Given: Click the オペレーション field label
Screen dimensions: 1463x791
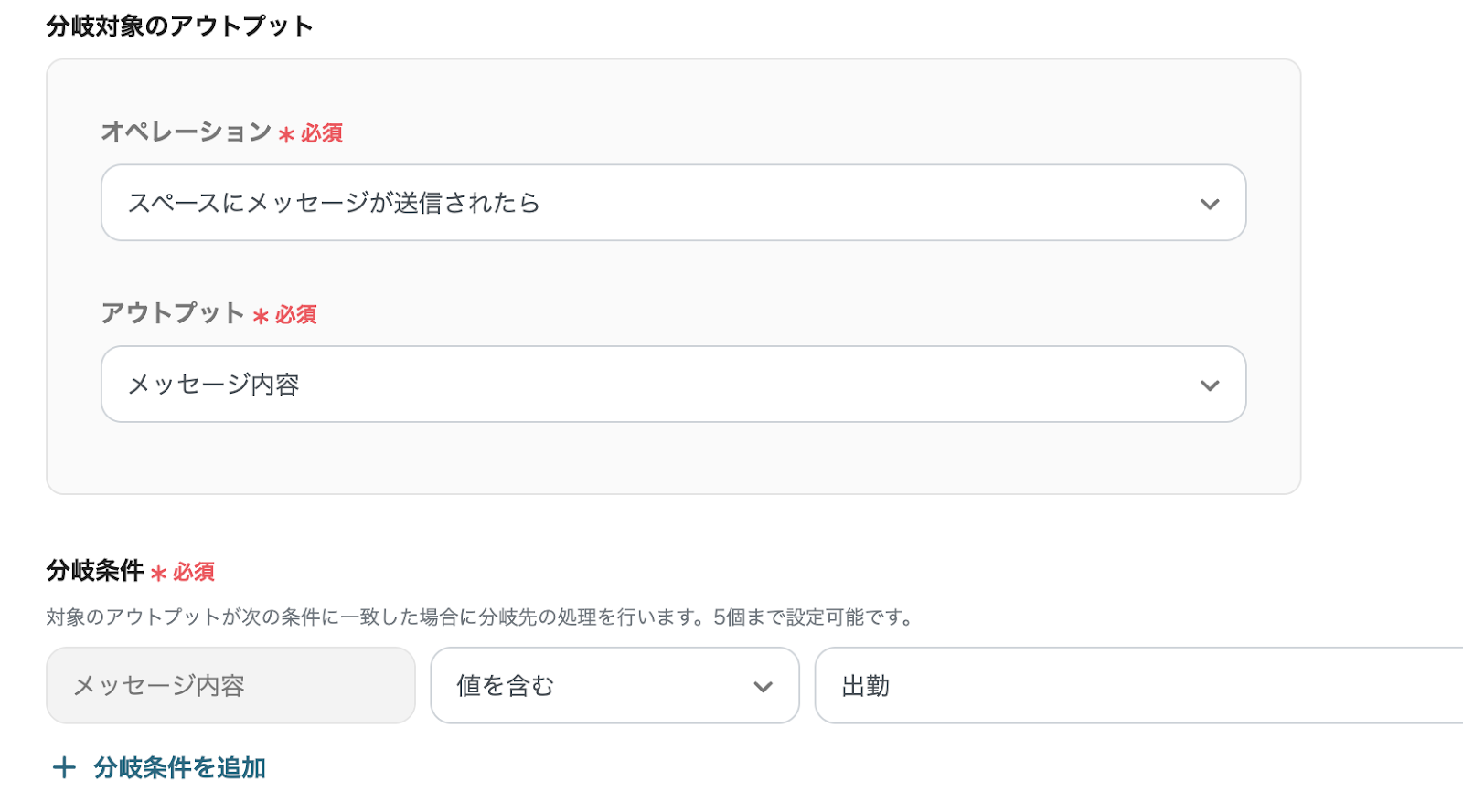Looking at the screenshot, I should coord(186,132).
